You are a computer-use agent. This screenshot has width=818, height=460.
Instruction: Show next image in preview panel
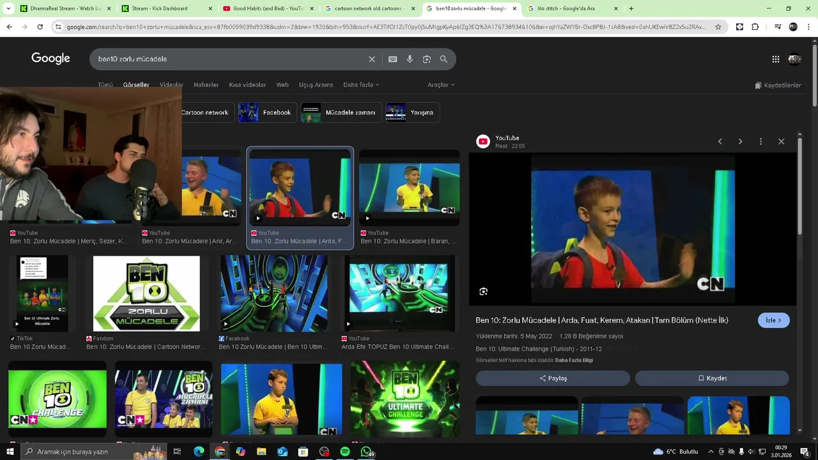[740, 141]
